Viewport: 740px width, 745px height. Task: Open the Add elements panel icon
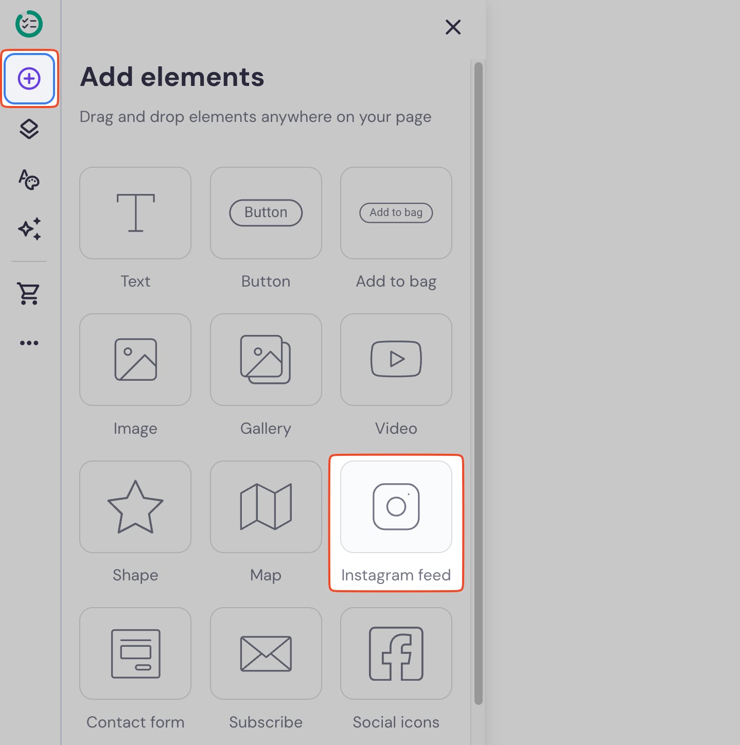[29, 78]
